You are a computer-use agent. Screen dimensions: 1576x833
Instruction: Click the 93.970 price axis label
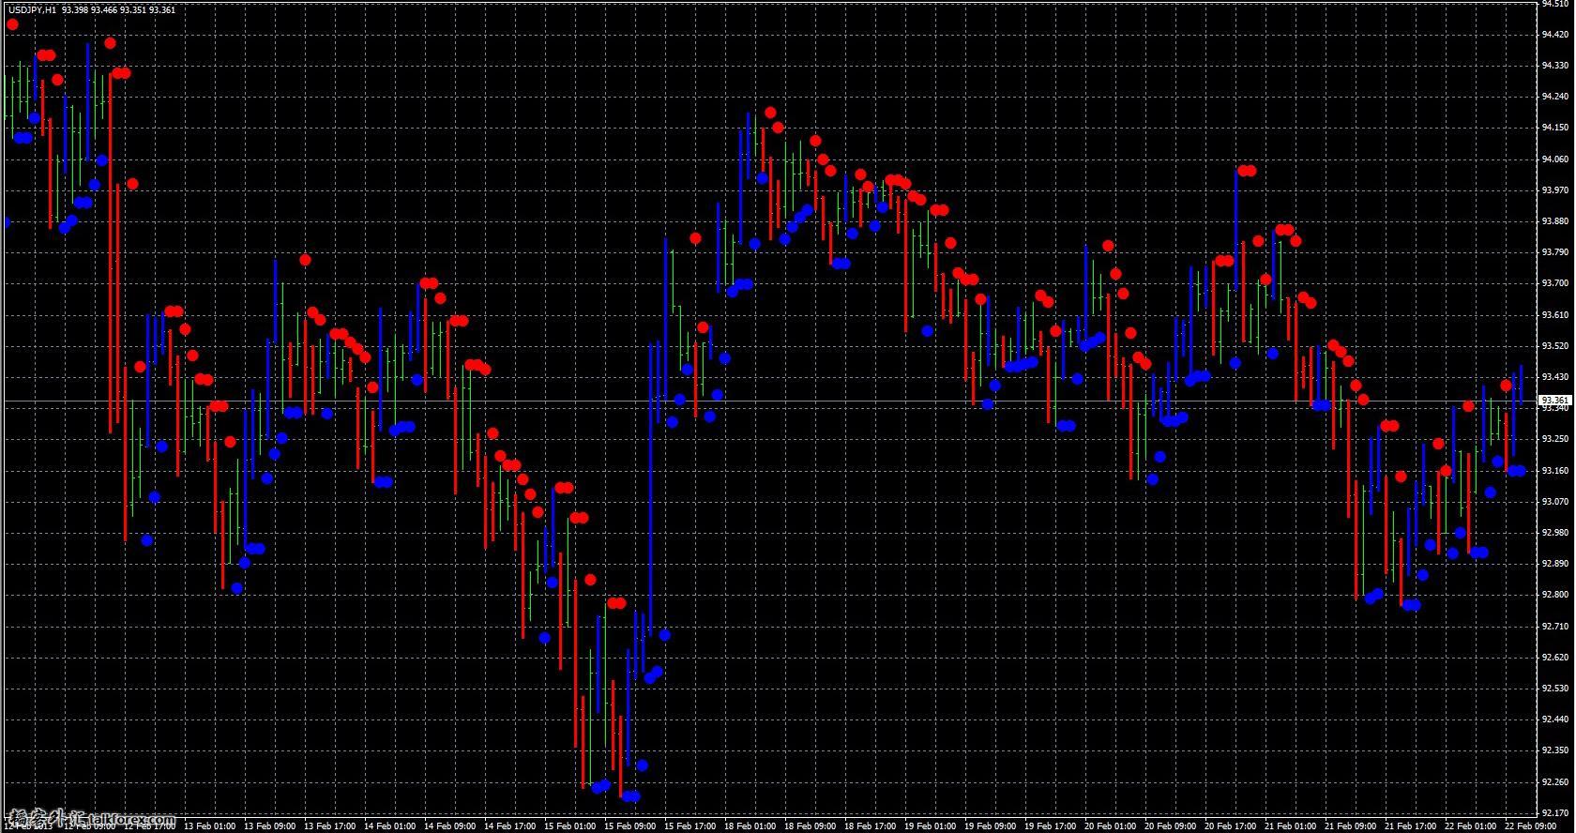pyautogui.click(x=1555, y=190)
